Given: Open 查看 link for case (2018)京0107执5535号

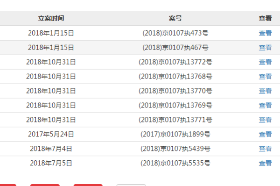Looking at the screenshot, I should [266, 163].
